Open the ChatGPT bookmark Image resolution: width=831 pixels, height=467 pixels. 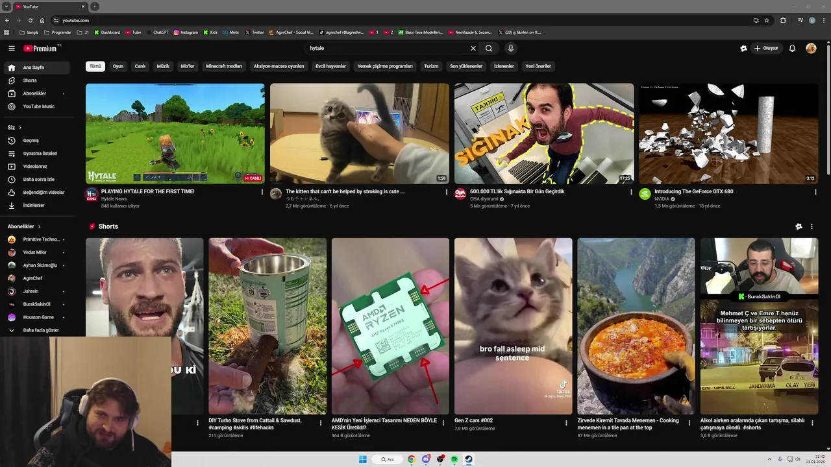[157, 32]
